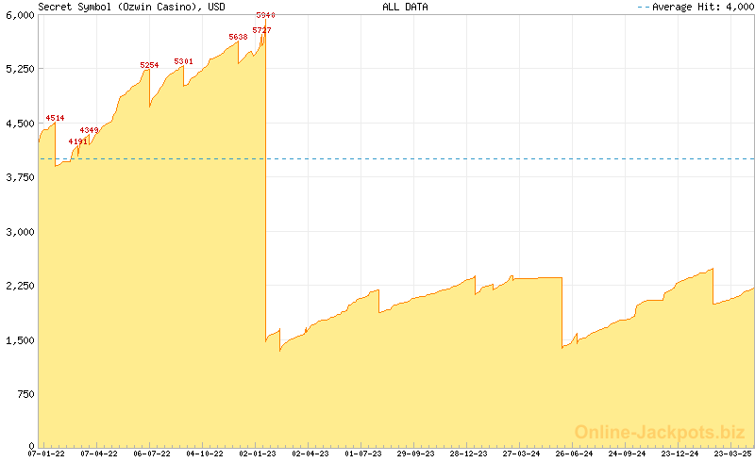The height and width of the screenshot is (462, 755).
Task: Click the 5301 hit value label
Action: [183, 61]
